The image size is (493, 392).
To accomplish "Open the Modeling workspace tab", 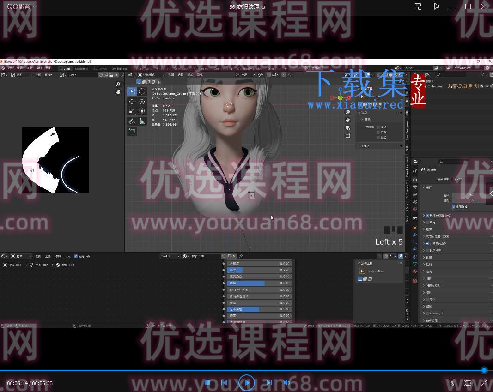I will click(x=82, y=68).
